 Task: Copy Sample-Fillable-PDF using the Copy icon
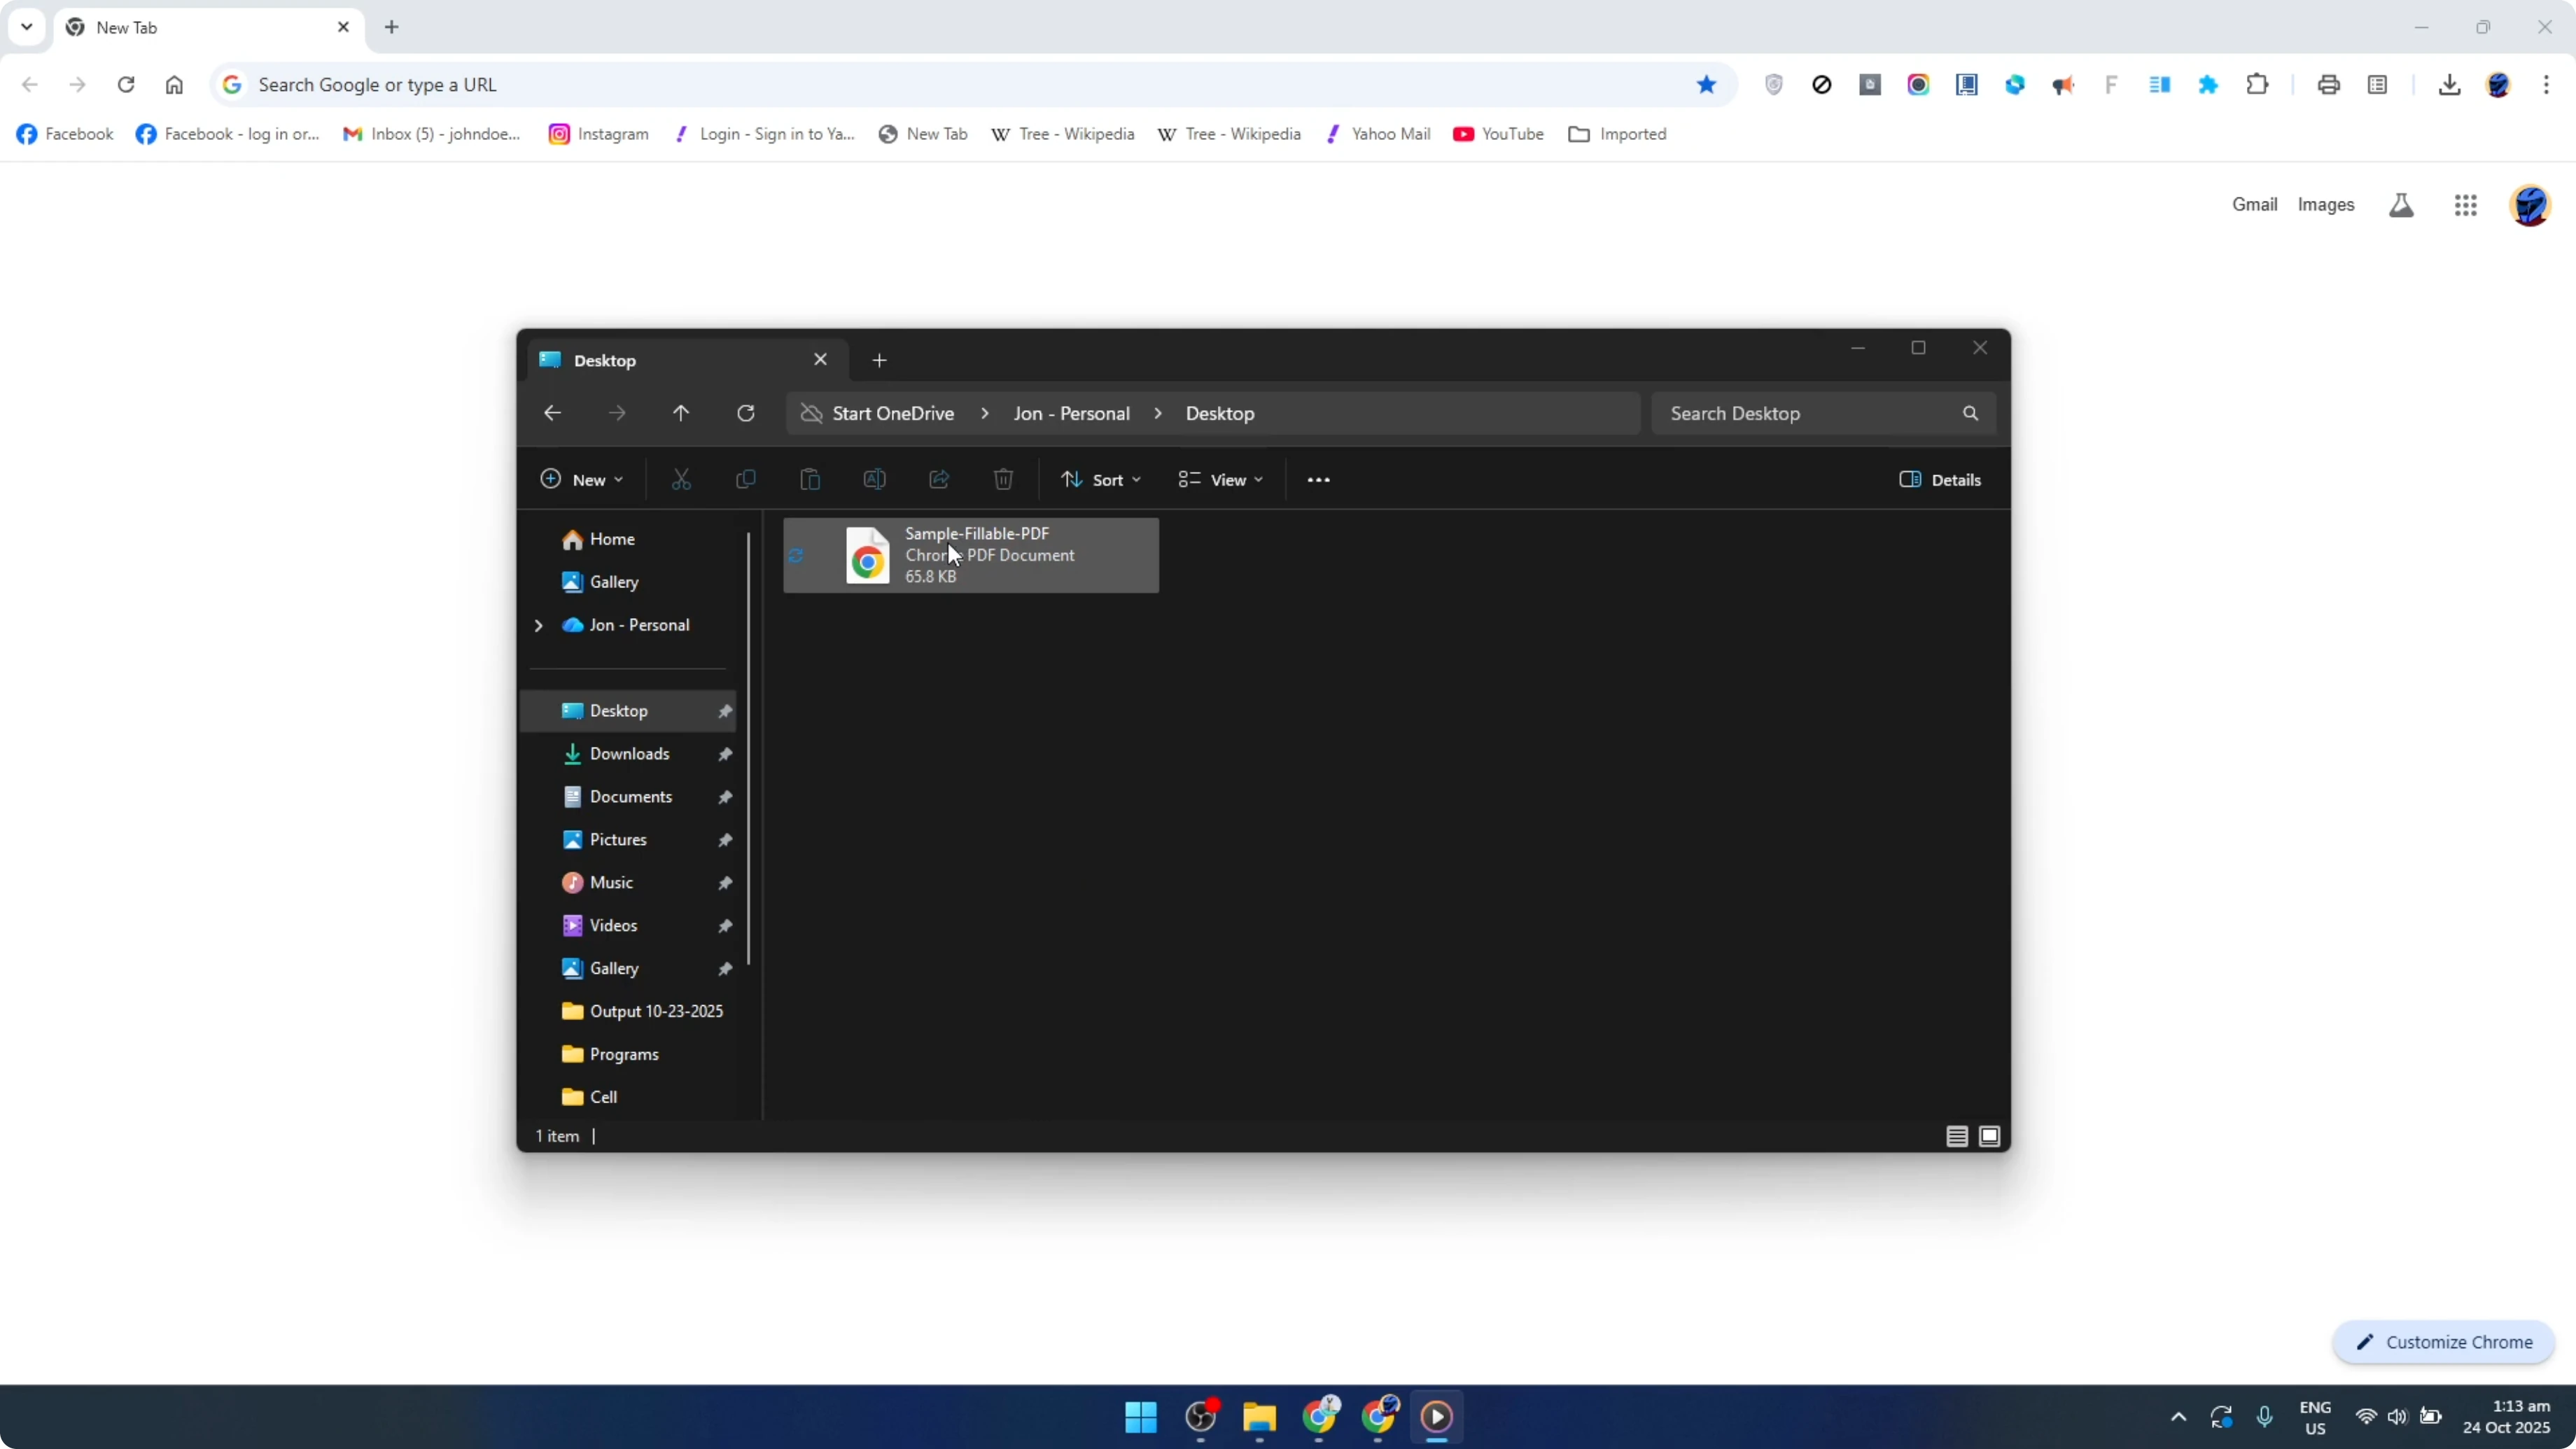point(745,479)
